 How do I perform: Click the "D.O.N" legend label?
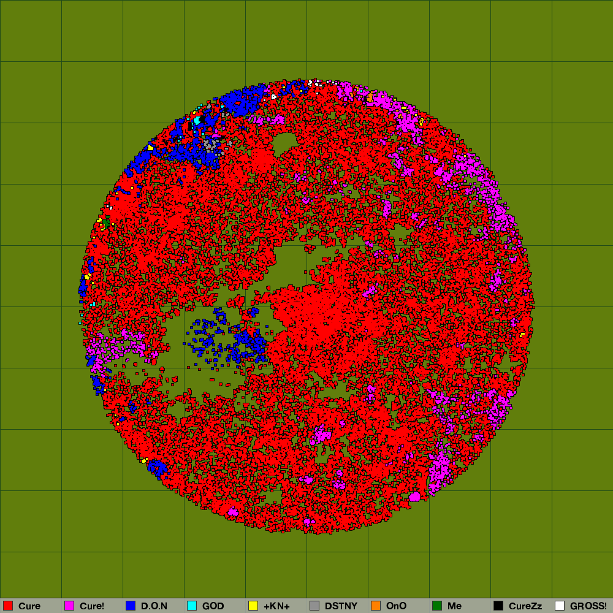(x=154, y=606)
